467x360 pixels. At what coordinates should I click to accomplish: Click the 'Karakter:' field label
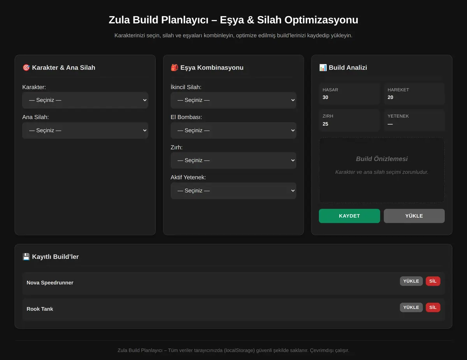34,87
